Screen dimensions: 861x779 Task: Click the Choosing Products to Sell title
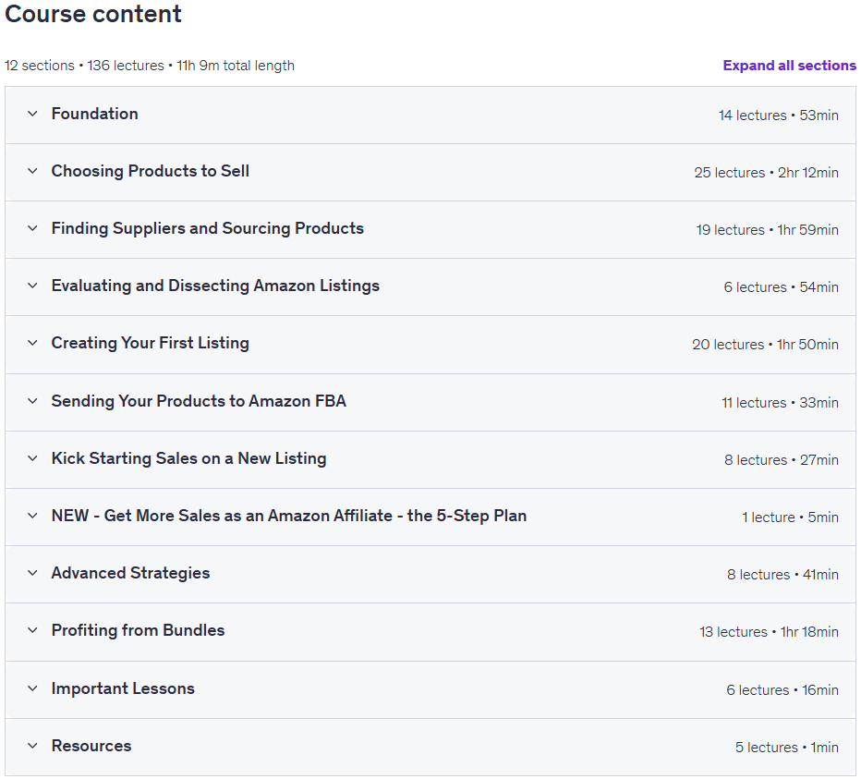(x=151, y=171)
